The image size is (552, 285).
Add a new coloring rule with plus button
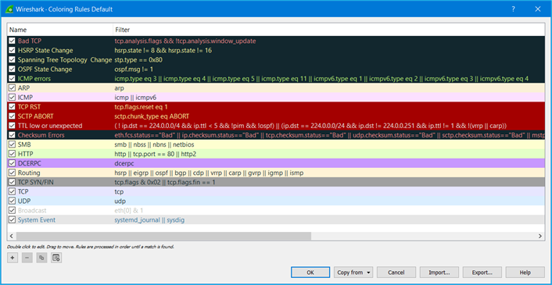[x=13, y=258]
